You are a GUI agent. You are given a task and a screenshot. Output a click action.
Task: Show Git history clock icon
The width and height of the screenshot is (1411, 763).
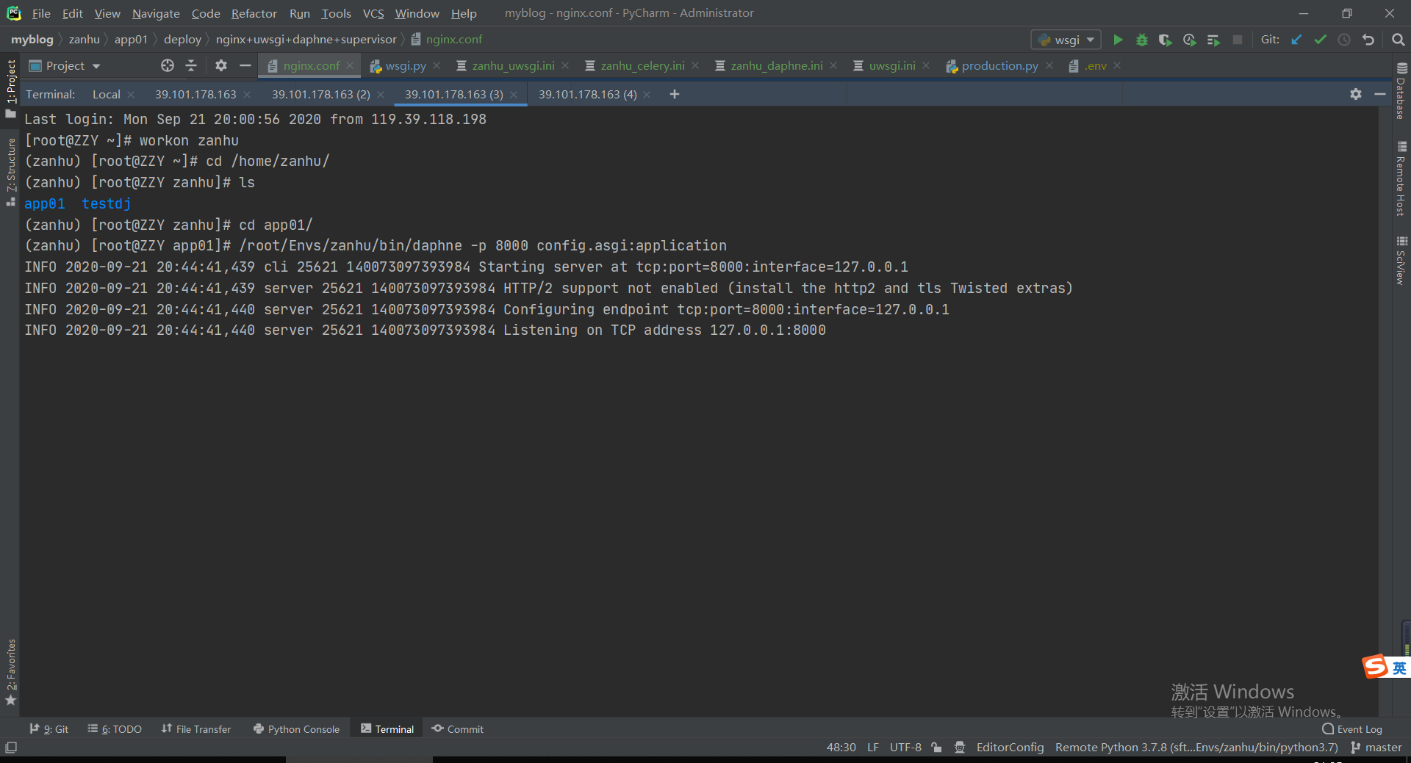point(1344,40)
